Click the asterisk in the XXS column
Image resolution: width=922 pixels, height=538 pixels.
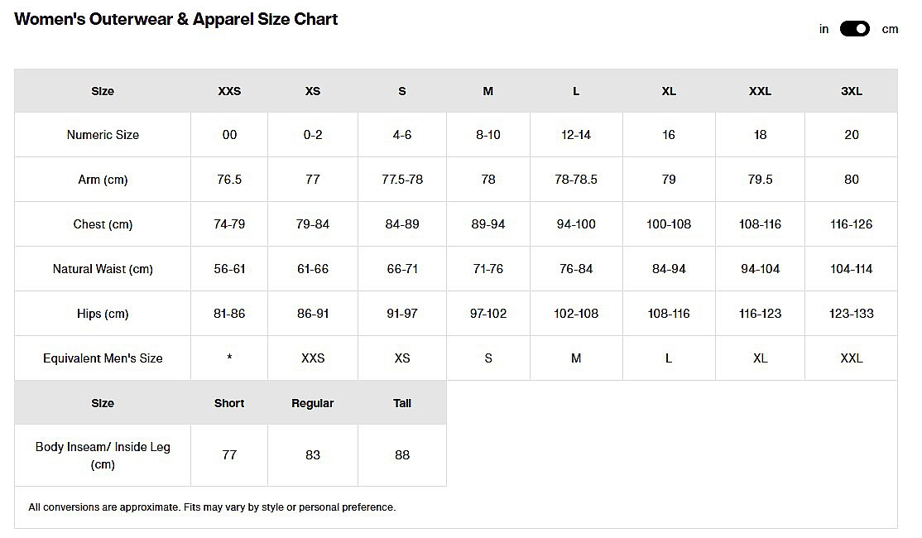229,358
